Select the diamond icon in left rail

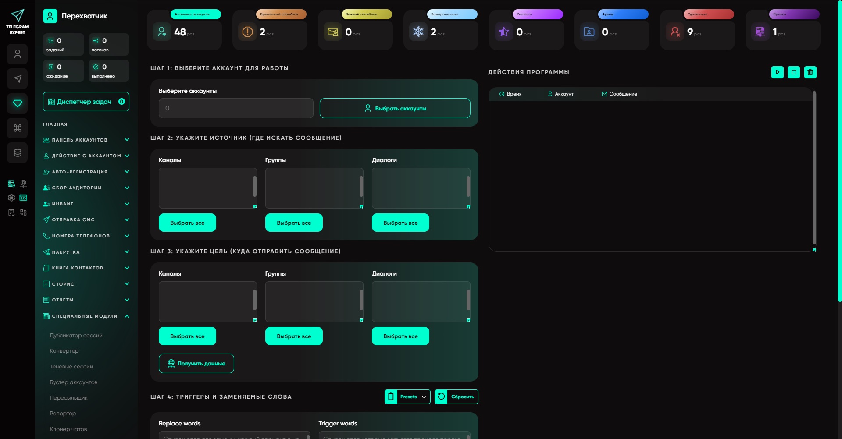[18, 103]
